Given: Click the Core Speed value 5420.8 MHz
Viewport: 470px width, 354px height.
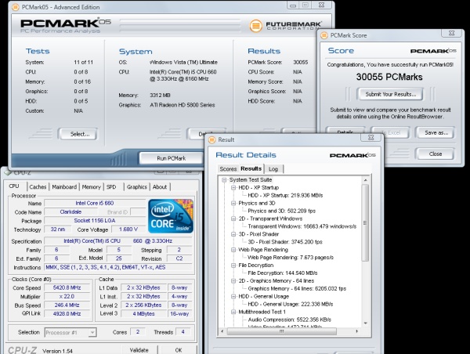Looking at the screenshot, I should click(x=67, y=287).
